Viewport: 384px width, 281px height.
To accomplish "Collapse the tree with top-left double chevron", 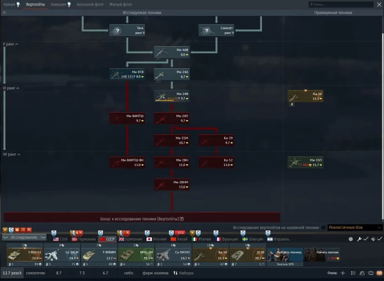I will tap(4, 13).
